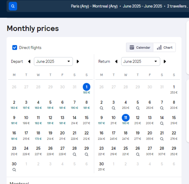
Task: Choose depart June 21 at 229 €
Action: [x=75, y=136]
